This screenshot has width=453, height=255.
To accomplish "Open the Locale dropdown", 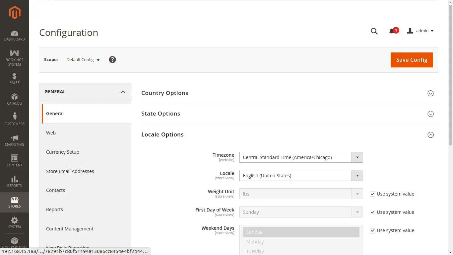I will pos(301,176).
